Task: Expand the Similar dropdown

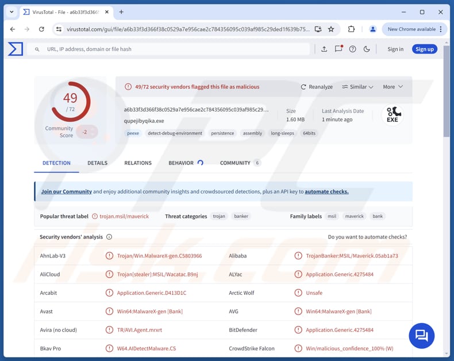Action: 357,87
